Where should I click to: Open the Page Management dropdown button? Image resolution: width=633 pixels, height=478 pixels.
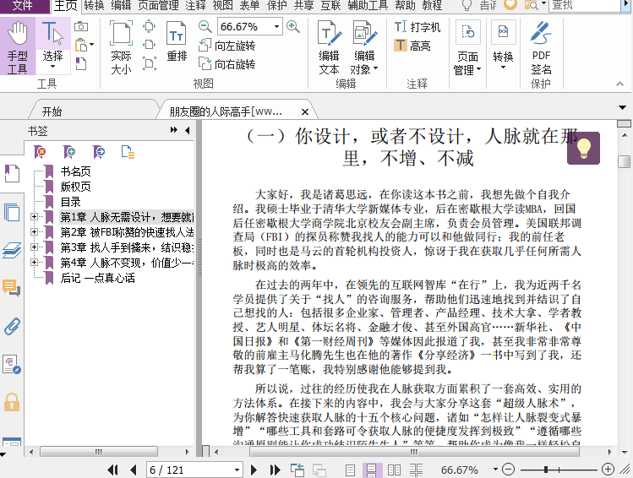[467, 47]
